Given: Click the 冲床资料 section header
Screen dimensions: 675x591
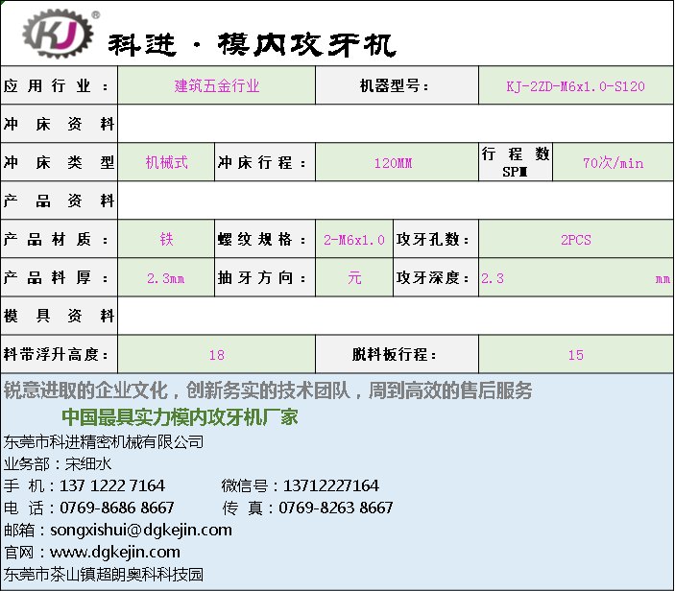Looking at the screenshot, I should [x=59, y=124].
